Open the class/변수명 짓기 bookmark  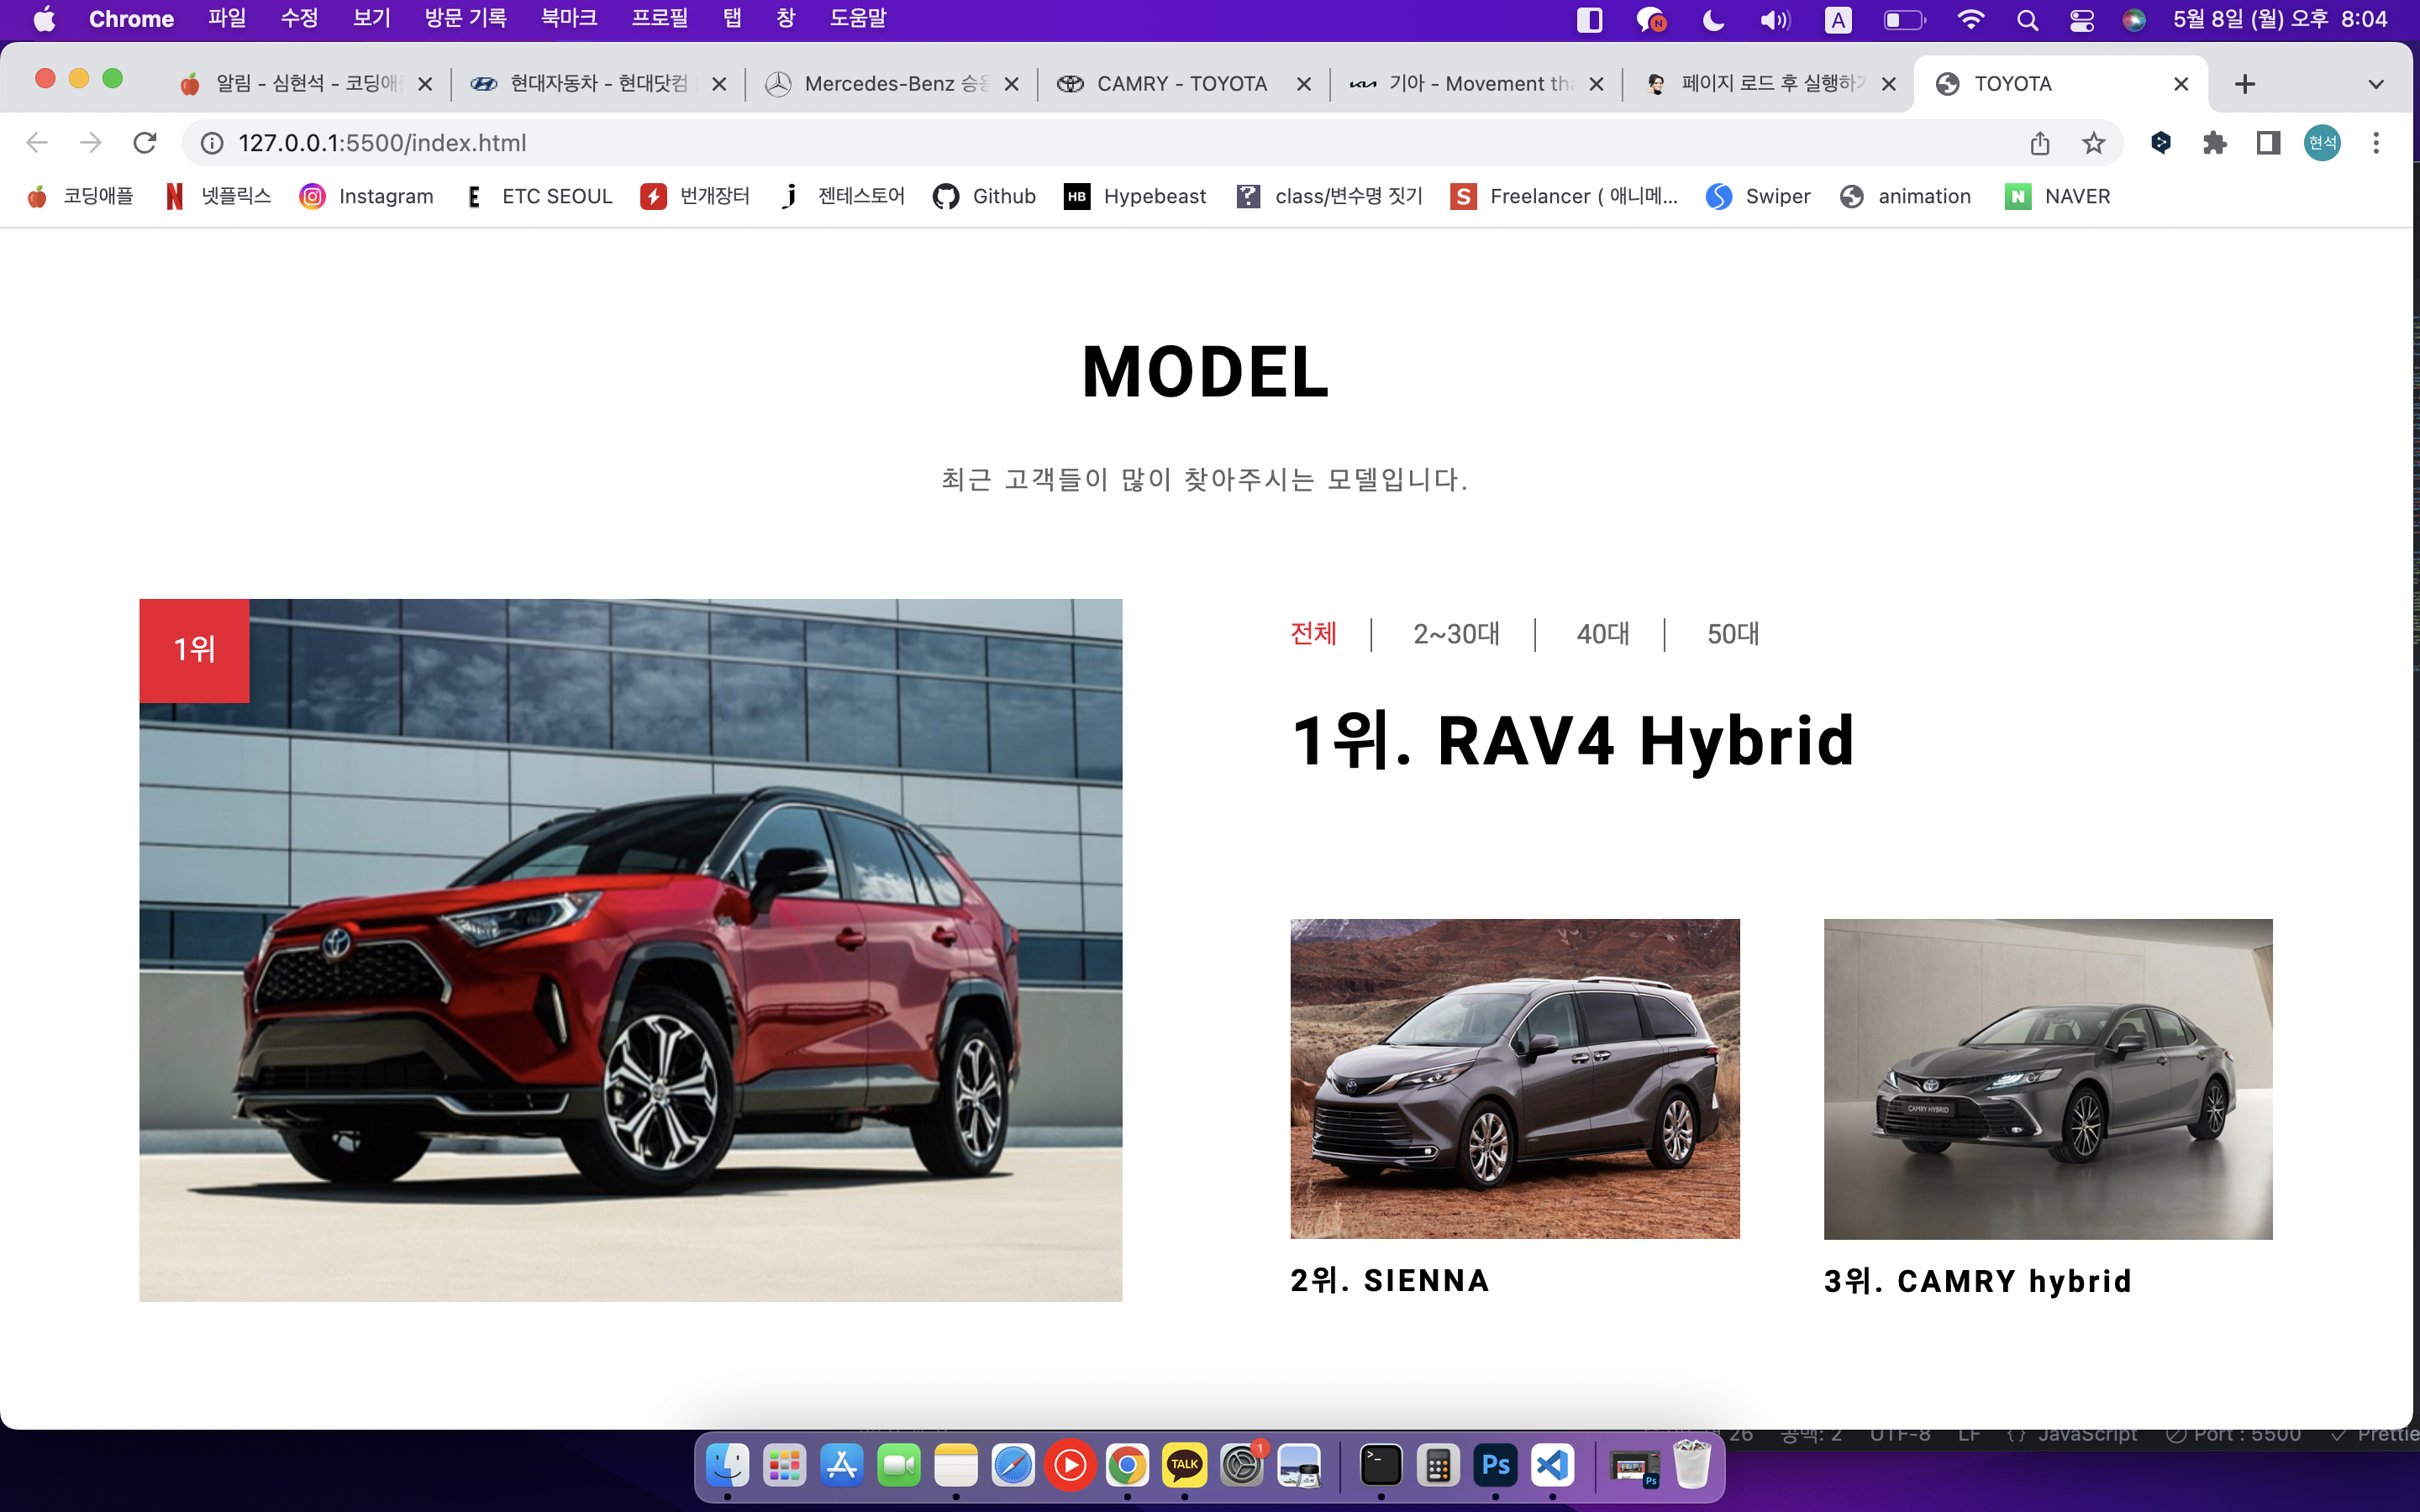1329,196
